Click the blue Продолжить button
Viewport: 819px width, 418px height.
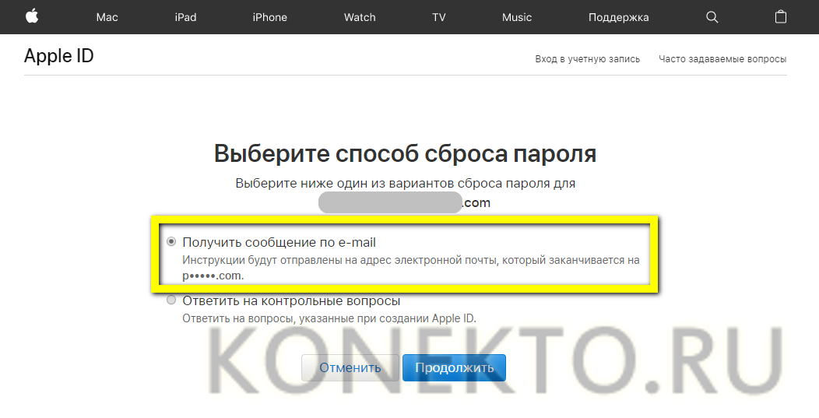[x=454, y=368]
